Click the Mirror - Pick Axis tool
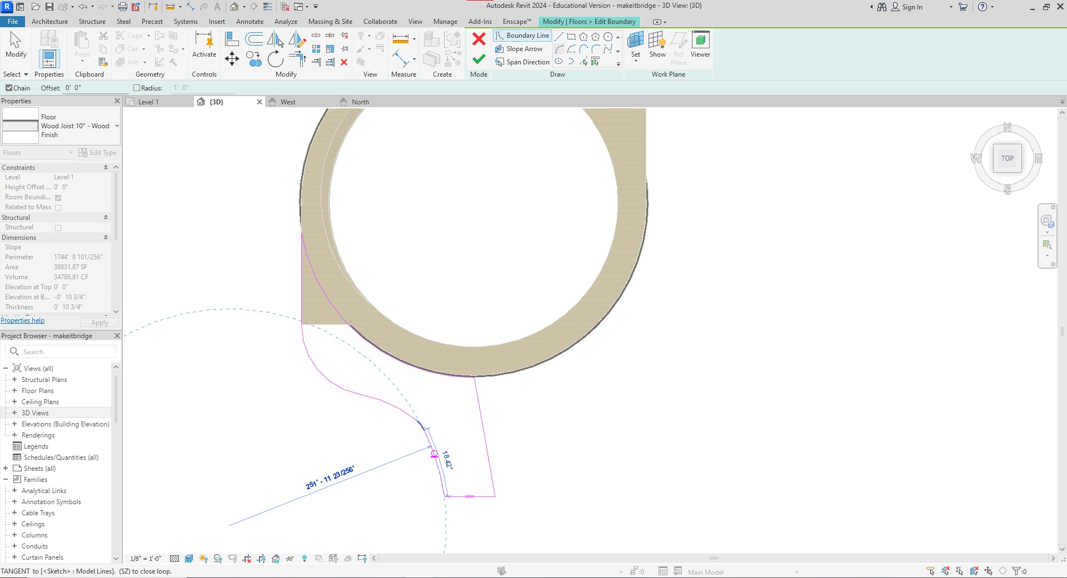1067x578 pixels. click(x=275, y=39)
